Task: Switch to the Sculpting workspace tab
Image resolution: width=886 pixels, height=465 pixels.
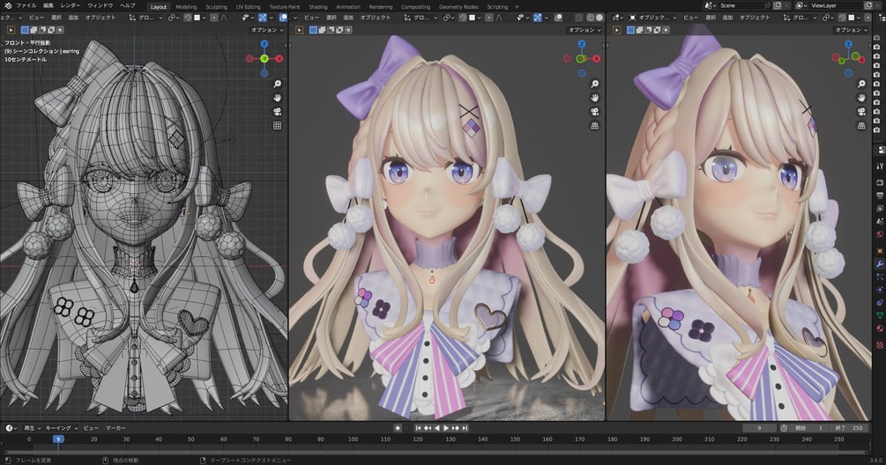Action: click(216, 7)
